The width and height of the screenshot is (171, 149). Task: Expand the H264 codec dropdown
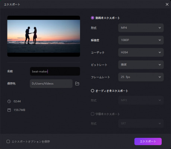[141, 53]
